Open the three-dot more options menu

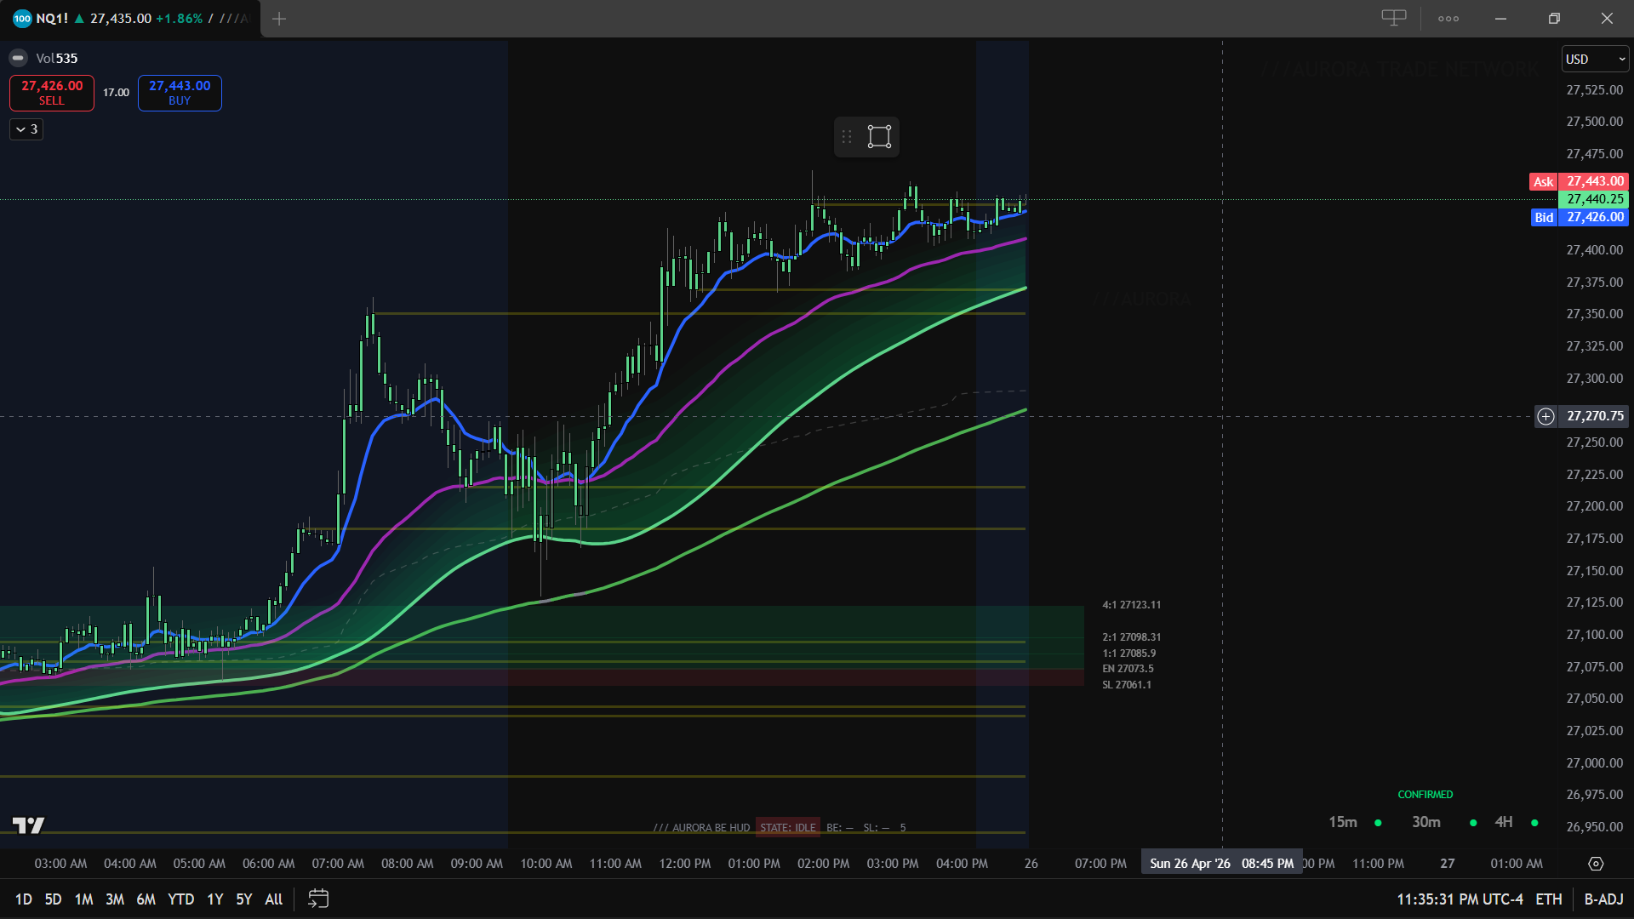[1448, 18]
